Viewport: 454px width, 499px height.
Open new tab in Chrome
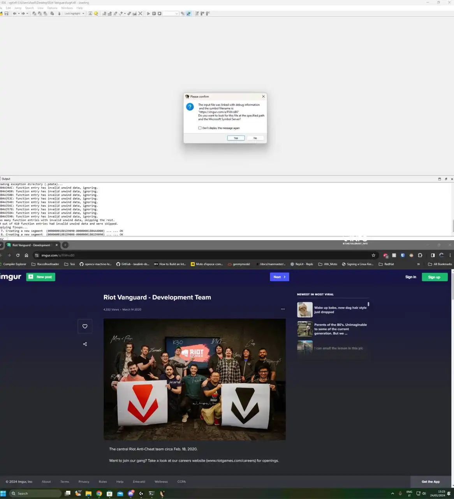pyautogui.click(x=65, y=245)
